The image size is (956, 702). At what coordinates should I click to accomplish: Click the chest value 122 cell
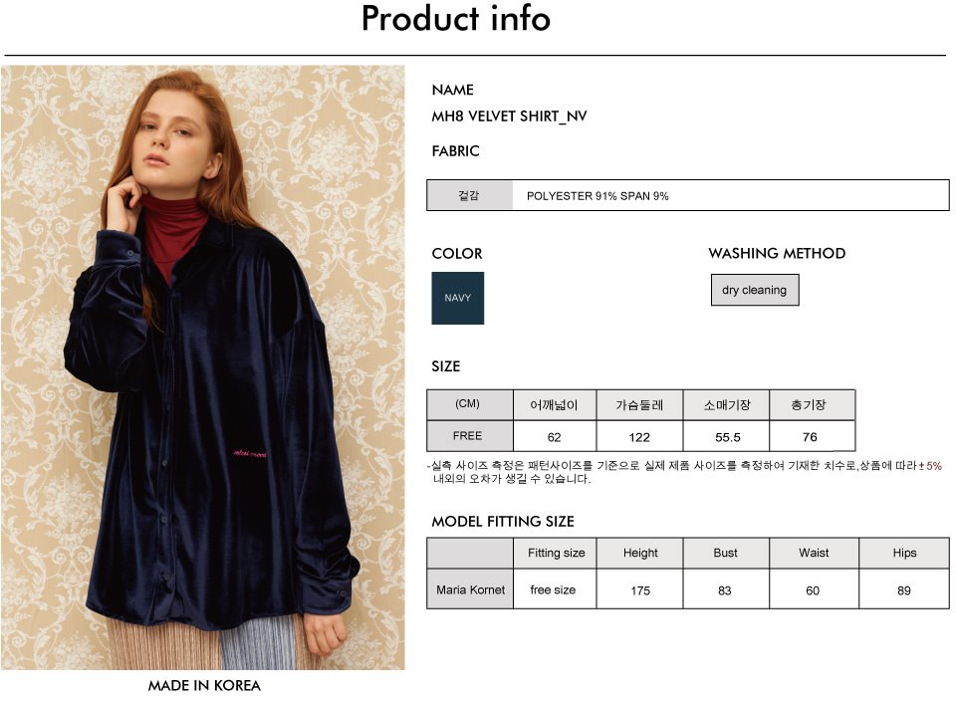[639, 437]
